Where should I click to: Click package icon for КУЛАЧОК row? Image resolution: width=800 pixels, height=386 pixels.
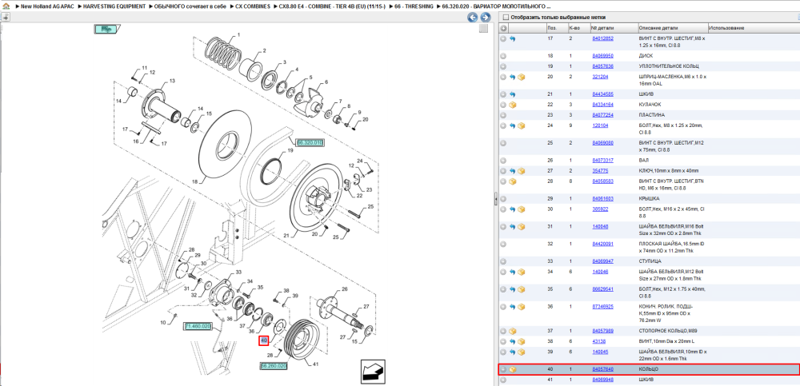point(513,105)
